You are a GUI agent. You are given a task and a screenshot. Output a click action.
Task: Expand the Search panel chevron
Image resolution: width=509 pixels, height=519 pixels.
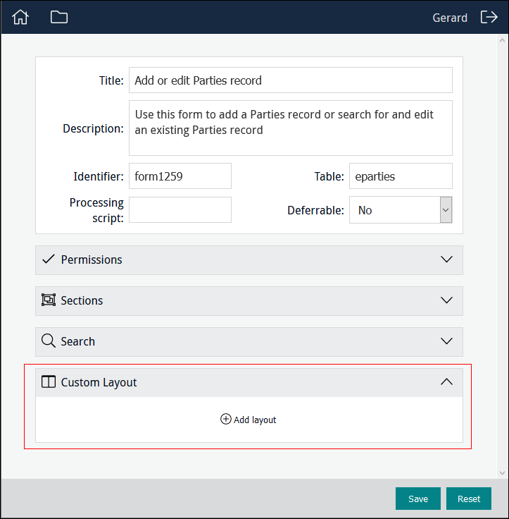pyautogui.click(x=446, y=341)
